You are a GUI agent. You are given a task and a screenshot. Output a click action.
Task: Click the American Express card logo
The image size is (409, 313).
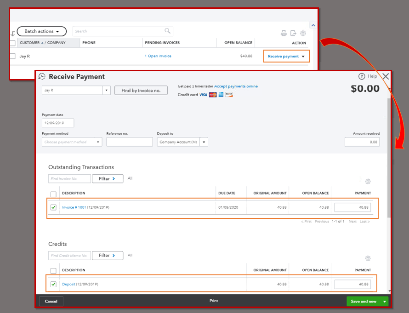click(221, 94)
